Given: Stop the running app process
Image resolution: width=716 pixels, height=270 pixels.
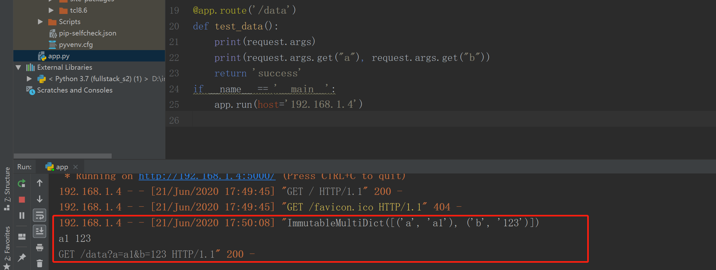Looking at the screenshot, I should (22, 199).
